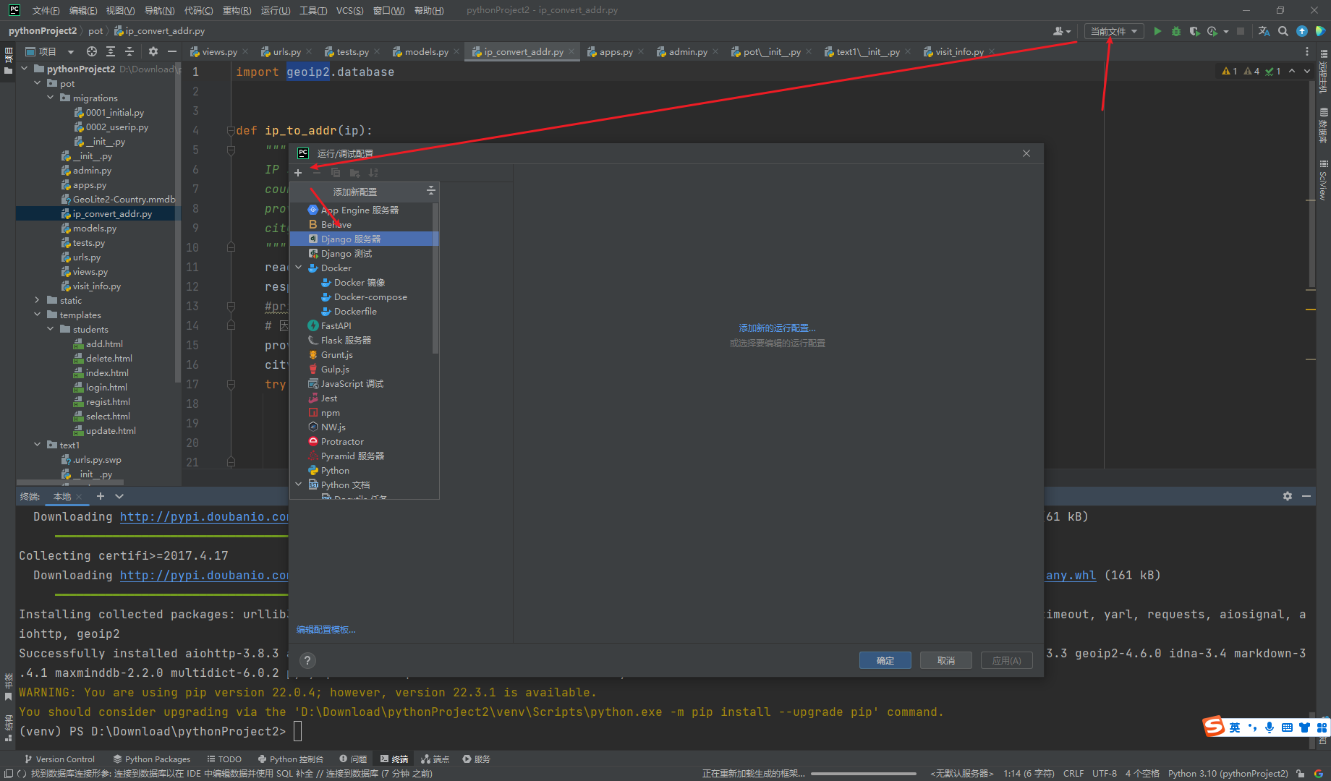
Task: Open Search Everywhere magnifier icon
Action: 1283,31
